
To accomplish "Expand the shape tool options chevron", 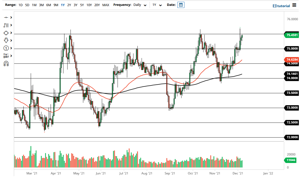I will (x=11, y=33).
